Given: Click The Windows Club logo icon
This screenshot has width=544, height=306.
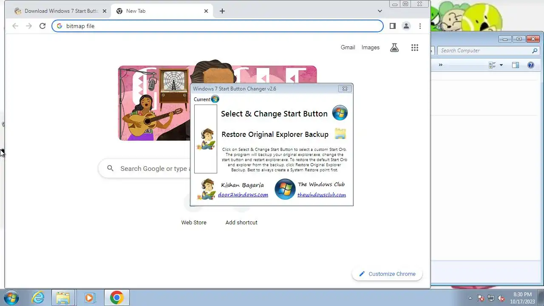Looking at the screenshot, I should 285,189.
